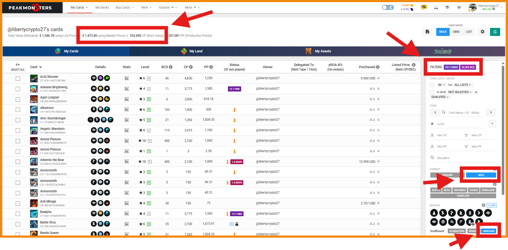Expand the My Cards nav dropdown
This screenshot has width=508, height=250.
79,8
